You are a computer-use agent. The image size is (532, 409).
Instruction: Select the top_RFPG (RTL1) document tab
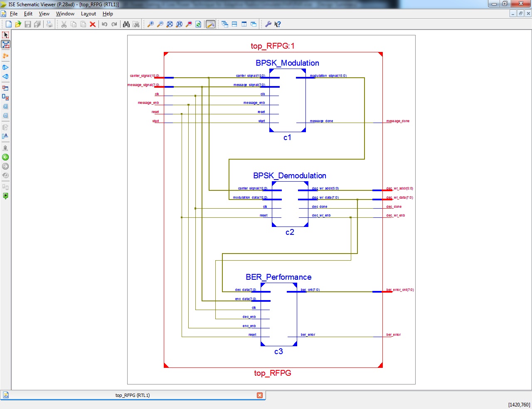tap(133, 395)
